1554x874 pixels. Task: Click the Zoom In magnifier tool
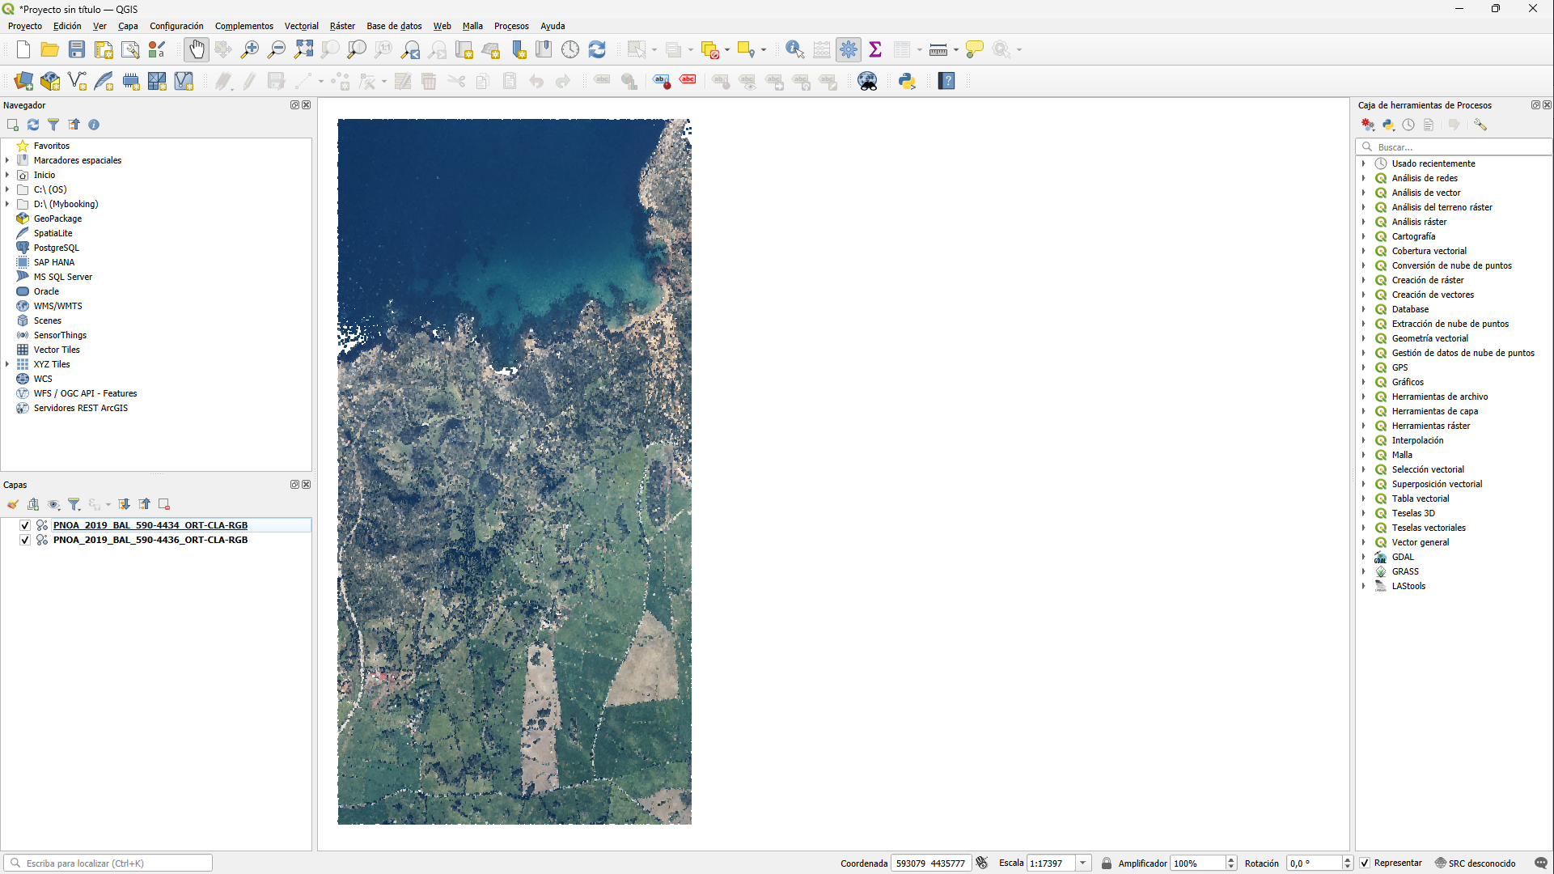point(250,50)
